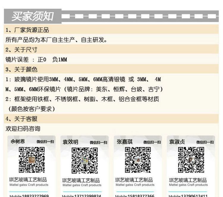This screenshot has height=197, width=223.
Task: Click 琪艺玻璃工艺制品 on 余树恩's card
Action: point(28,180)
